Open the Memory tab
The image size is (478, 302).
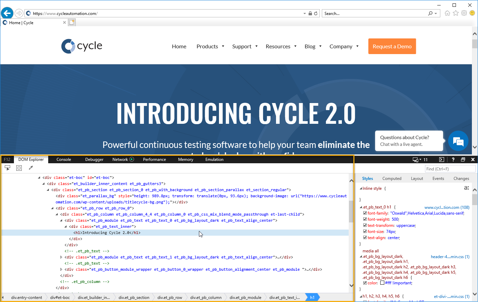[186, 160]
